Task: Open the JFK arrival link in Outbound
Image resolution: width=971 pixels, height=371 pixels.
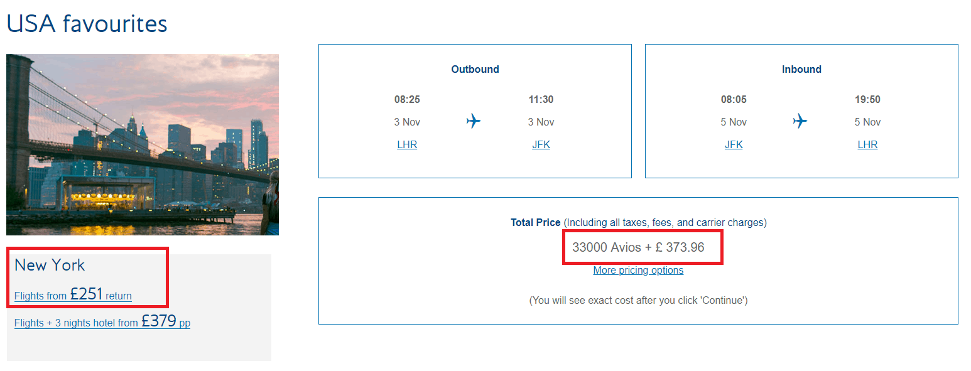Action: pyautogui.click(x=542, y=144)
